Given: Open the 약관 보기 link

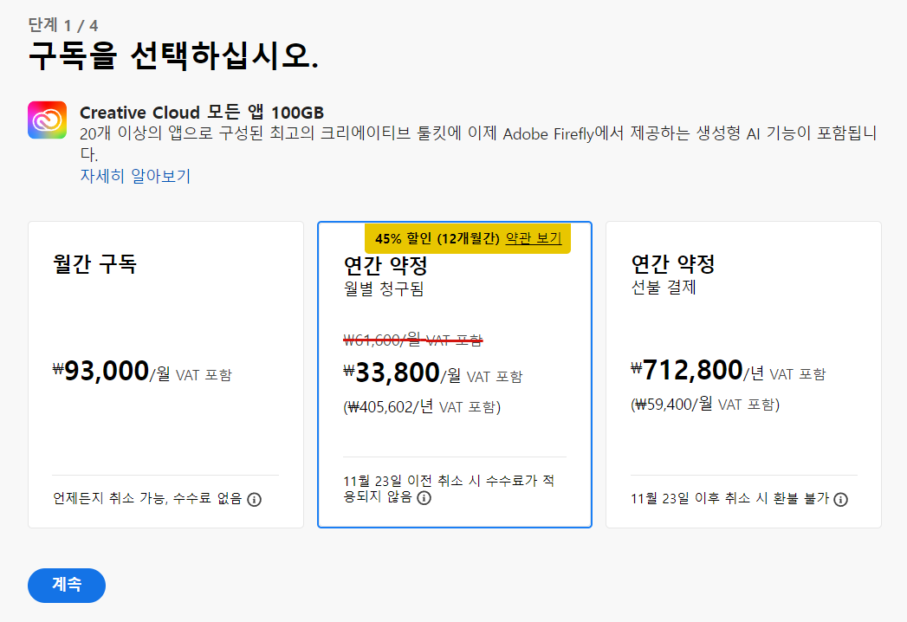Looking at the screenshot, I should pos(534,238).
